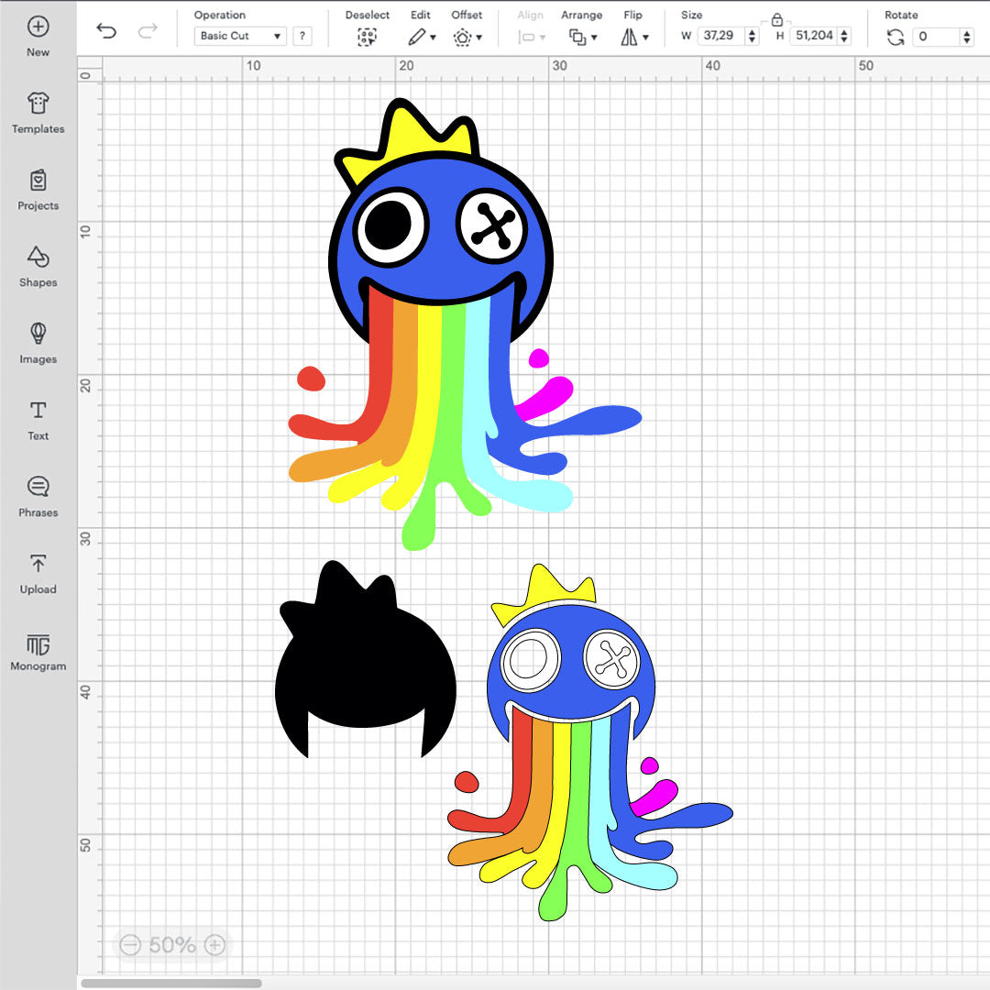
Task: Open the Templates panel
Action: 38,113
